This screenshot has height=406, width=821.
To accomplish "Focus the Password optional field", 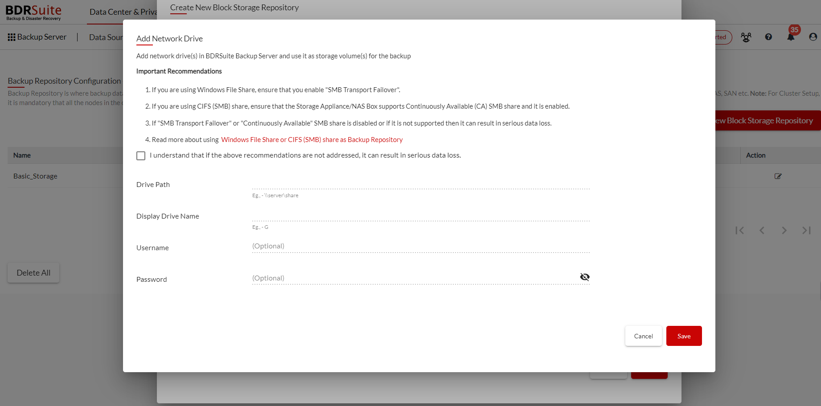I will click(415, 278).
